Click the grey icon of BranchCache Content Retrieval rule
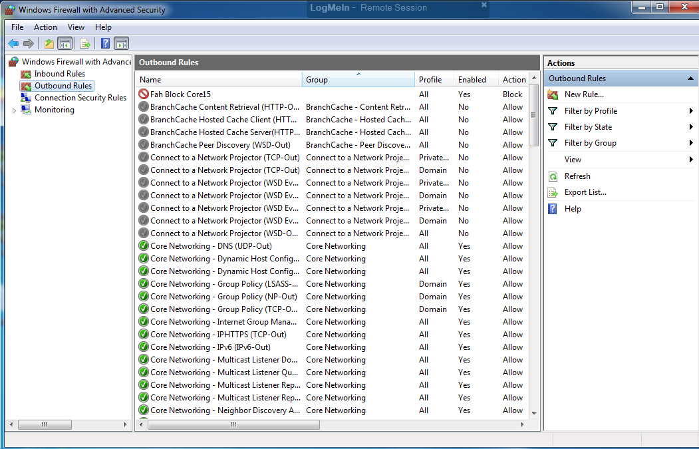Viewport: 699px width, 449px height. click(x=144, y=106)
